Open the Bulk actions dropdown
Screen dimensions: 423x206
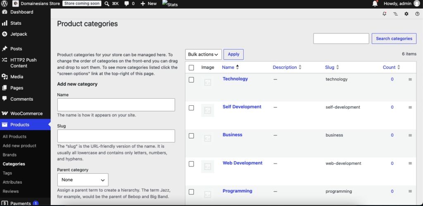[x=203, y=54]
